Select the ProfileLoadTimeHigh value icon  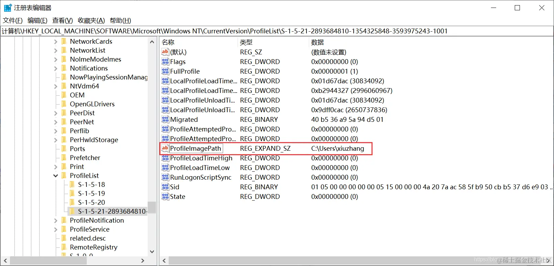[x=165, y=158]
